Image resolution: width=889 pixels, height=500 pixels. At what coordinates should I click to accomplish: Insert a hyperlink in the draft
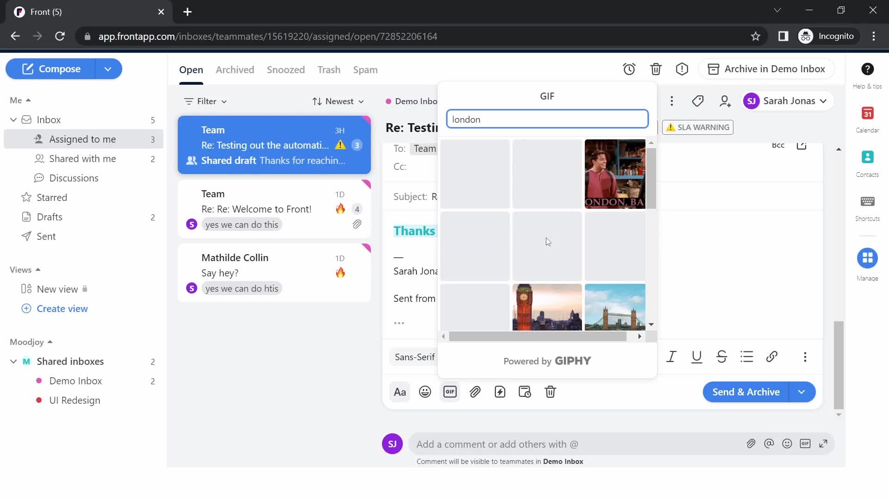tap(771, 356)
